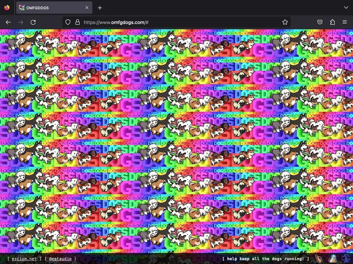Open the Extensions puzzle-piece menu

[x=332, y=22]
